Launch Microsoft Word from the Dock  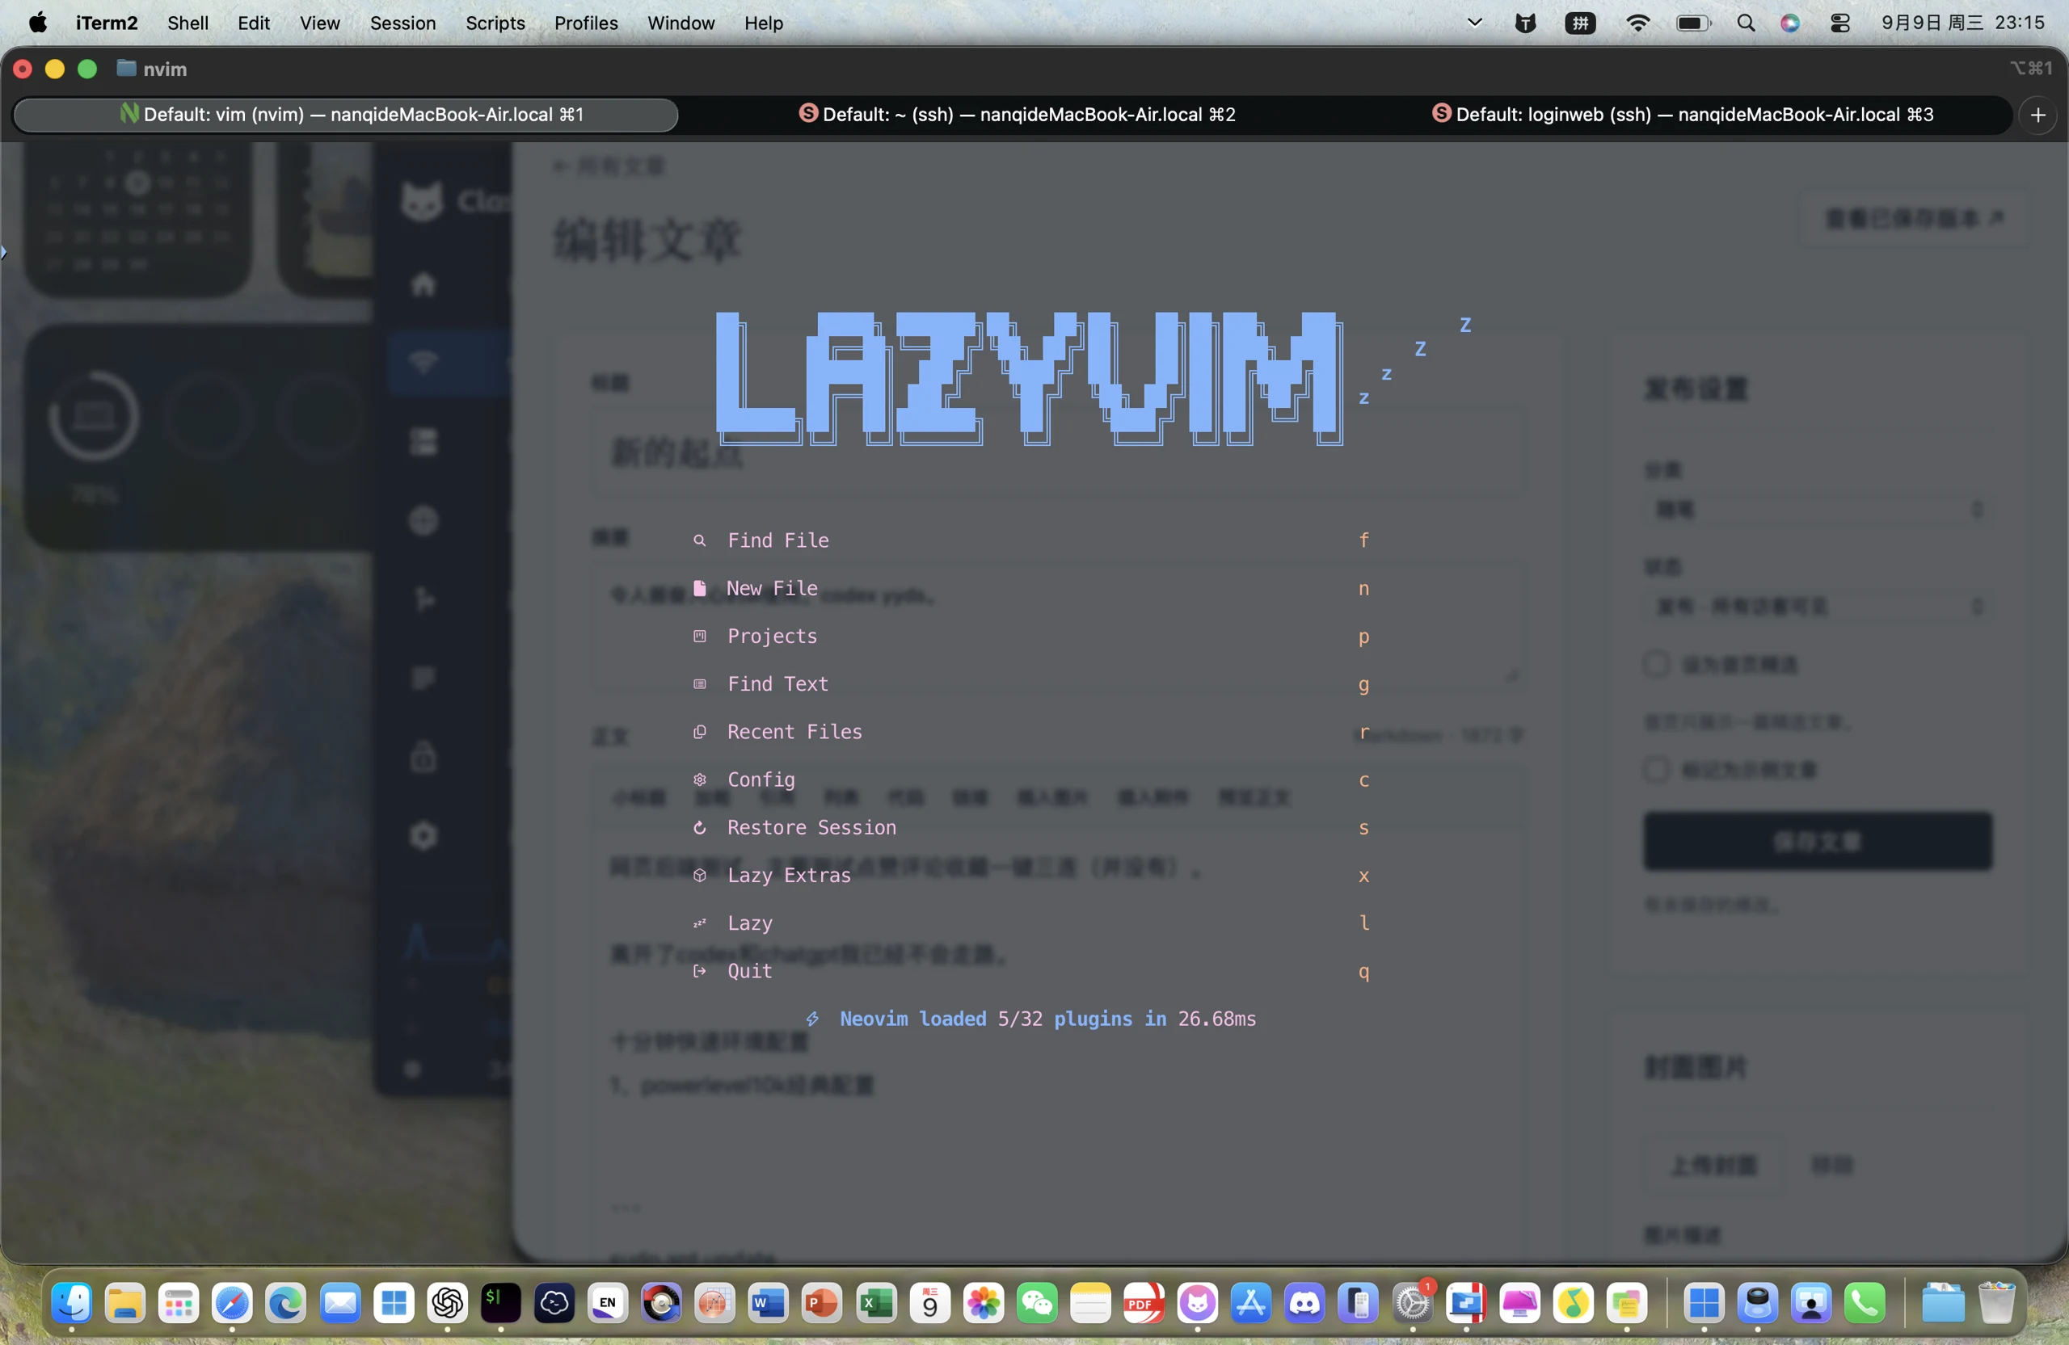point(769,1302)
